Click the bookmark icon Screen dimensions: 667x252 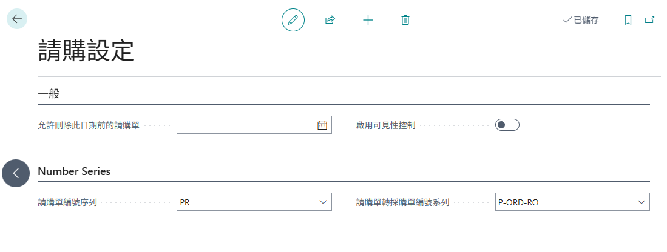click(628, 20)
